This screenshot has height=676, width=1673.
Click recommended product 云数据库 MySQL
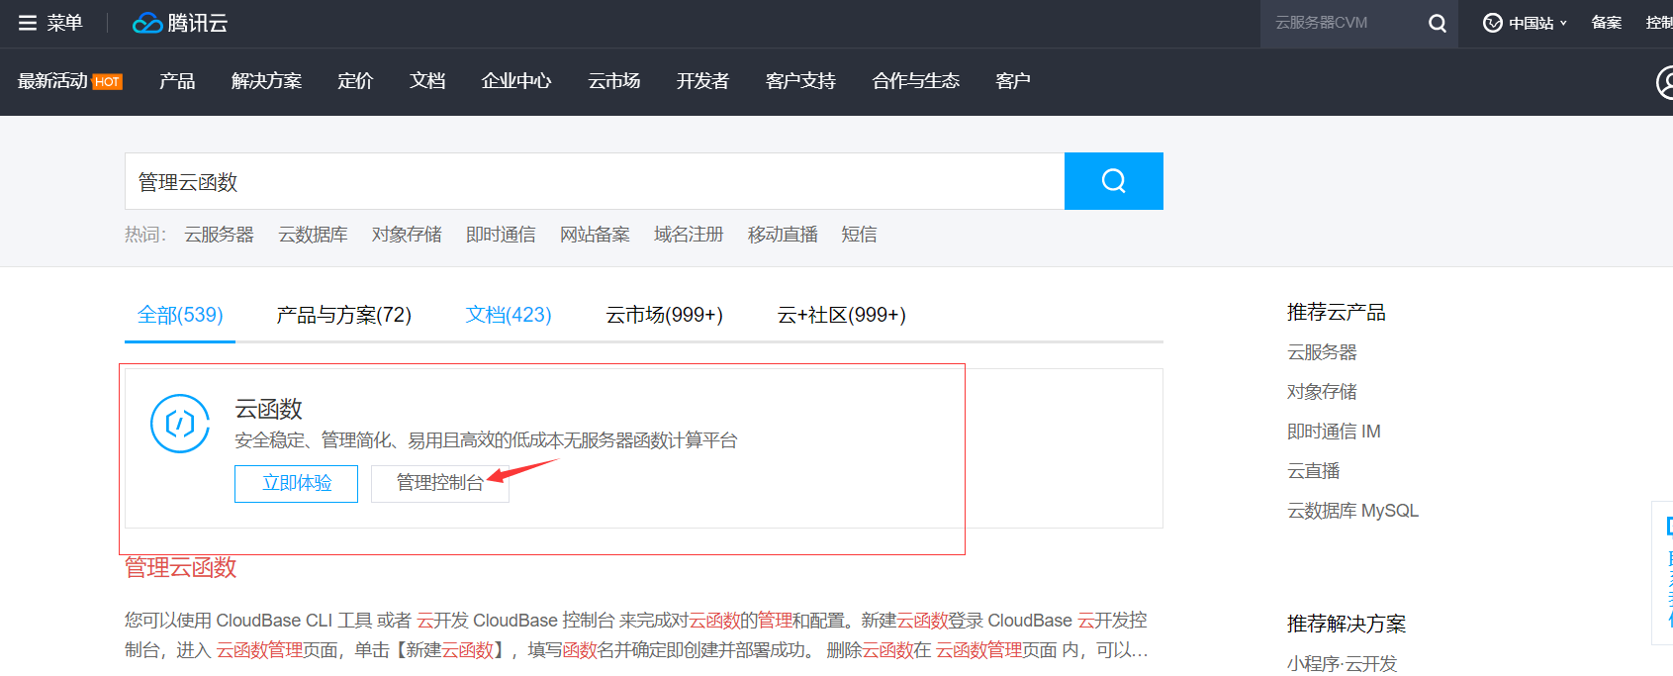point(1352,511)
